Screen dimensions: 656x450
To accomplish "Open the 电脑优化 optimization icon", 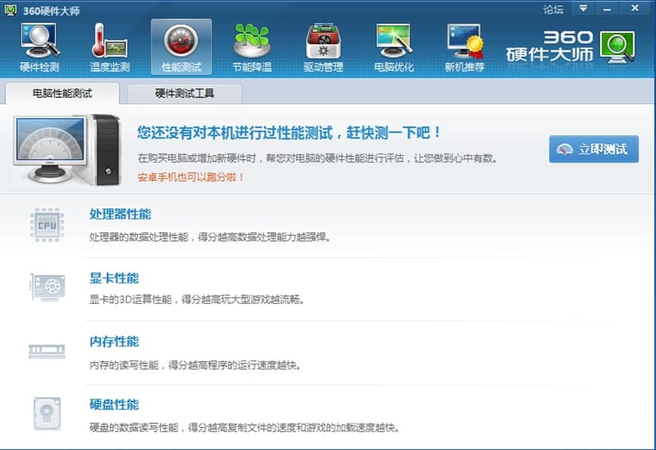I will (x=394, y=41).
